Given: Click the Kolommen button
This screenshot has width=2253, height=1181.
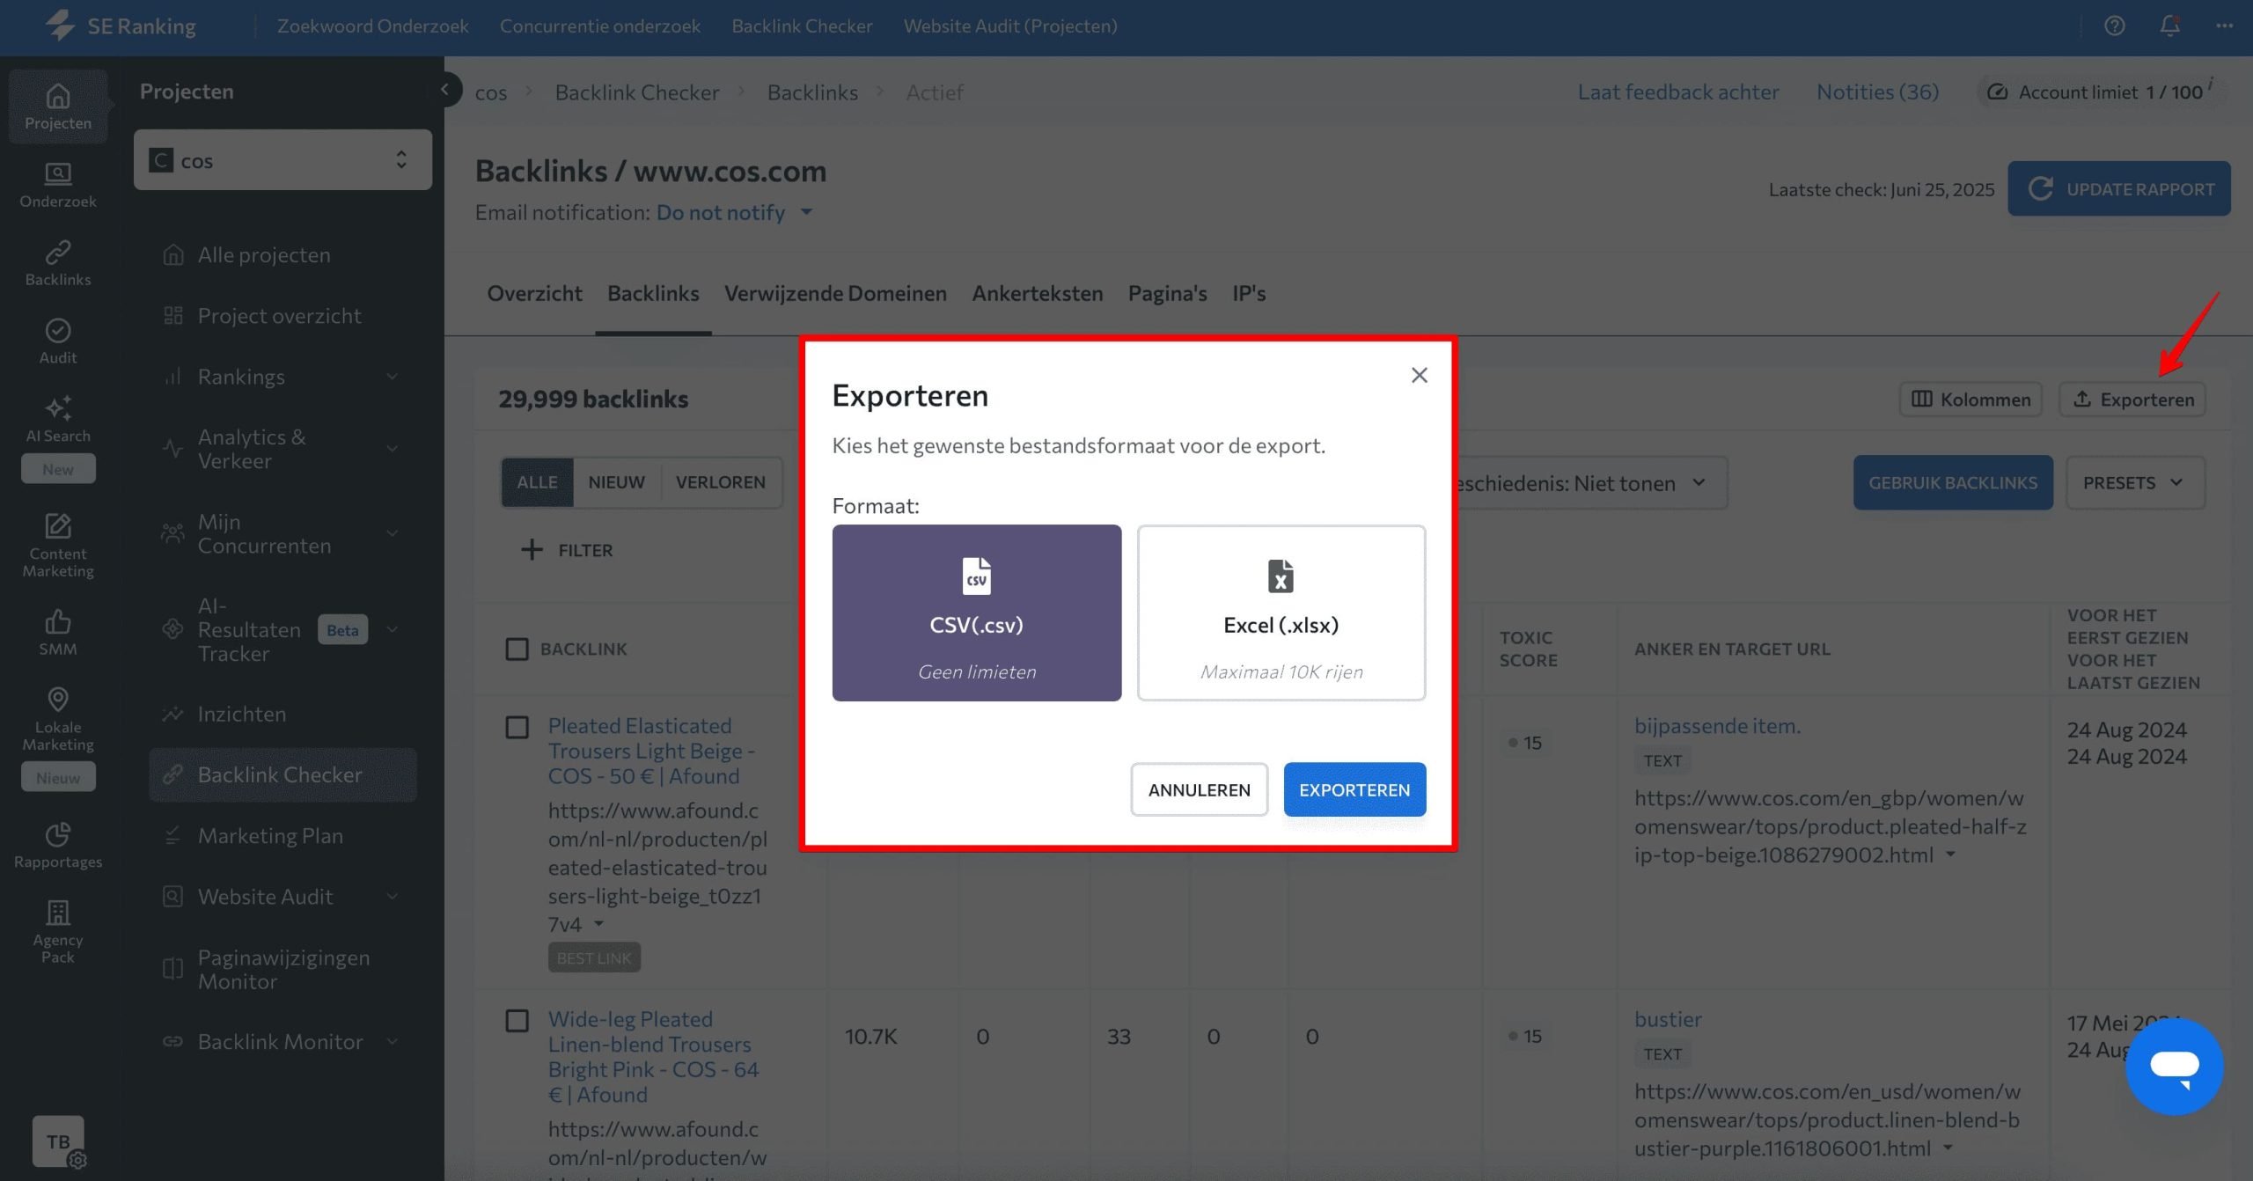Looking at the screenshot, I should coord(1970,400).
